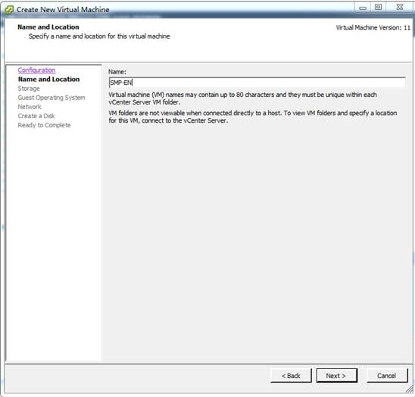Click the bold Name and Location page heading
The height and width of the screenshot is (397, 415).
48,27
